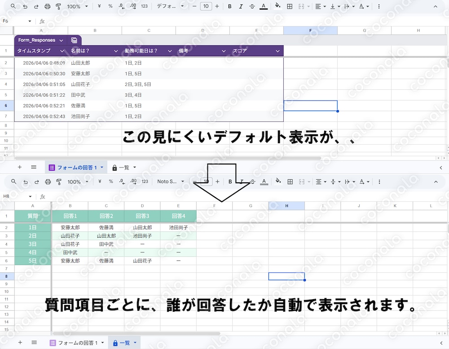This screenshot has height=349, width=449.
Task: Select paint format in the top spreadsheet toolbar
Action: (x=58, y=6)
